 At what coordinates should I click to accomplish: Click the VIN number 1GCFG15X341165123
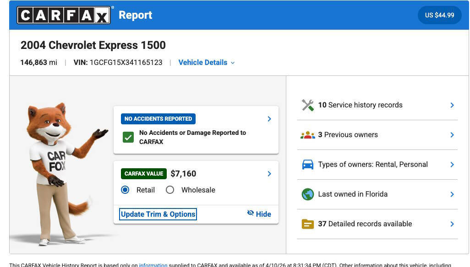click(x=126, y=63)
